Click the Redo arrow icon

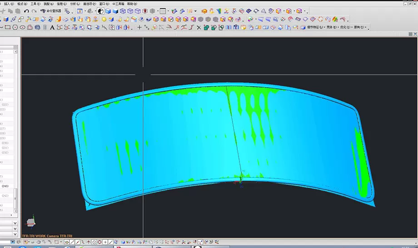34,11
